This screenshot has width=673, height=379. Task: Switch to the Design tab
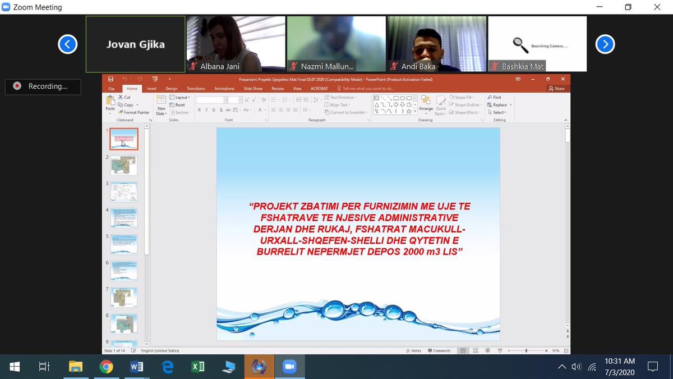pyautogui.click(x=172, y=89)
